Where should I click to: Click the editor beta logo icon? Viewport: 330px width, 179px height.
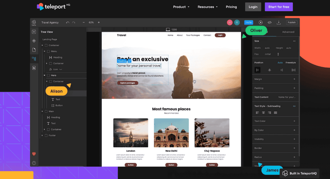(34, 22)
